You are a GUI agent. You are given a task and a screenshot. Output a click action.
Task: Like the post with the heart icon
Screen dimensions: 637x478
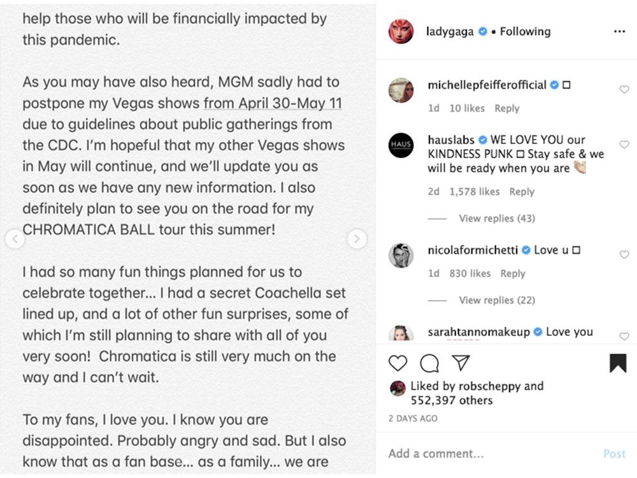click(397, 363)
